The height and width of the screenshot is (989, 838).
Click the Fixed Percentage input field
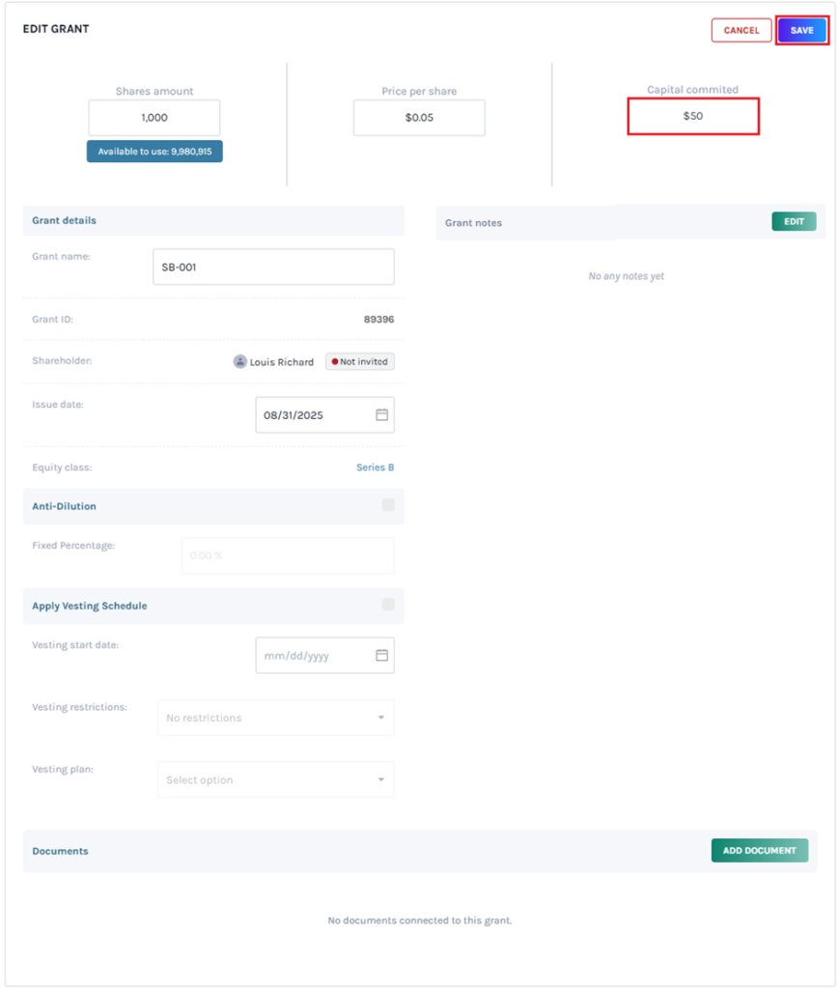coord(288,556)
